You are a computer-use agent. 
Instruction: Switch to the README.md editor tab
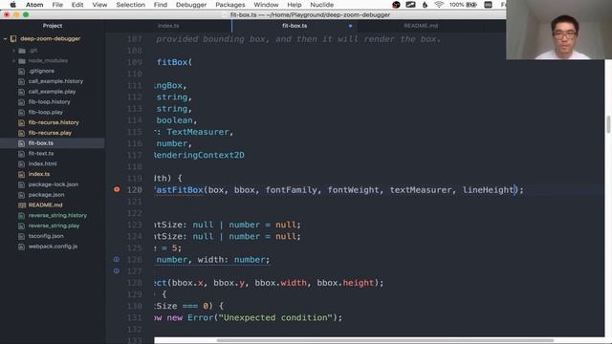pos(421,26)
